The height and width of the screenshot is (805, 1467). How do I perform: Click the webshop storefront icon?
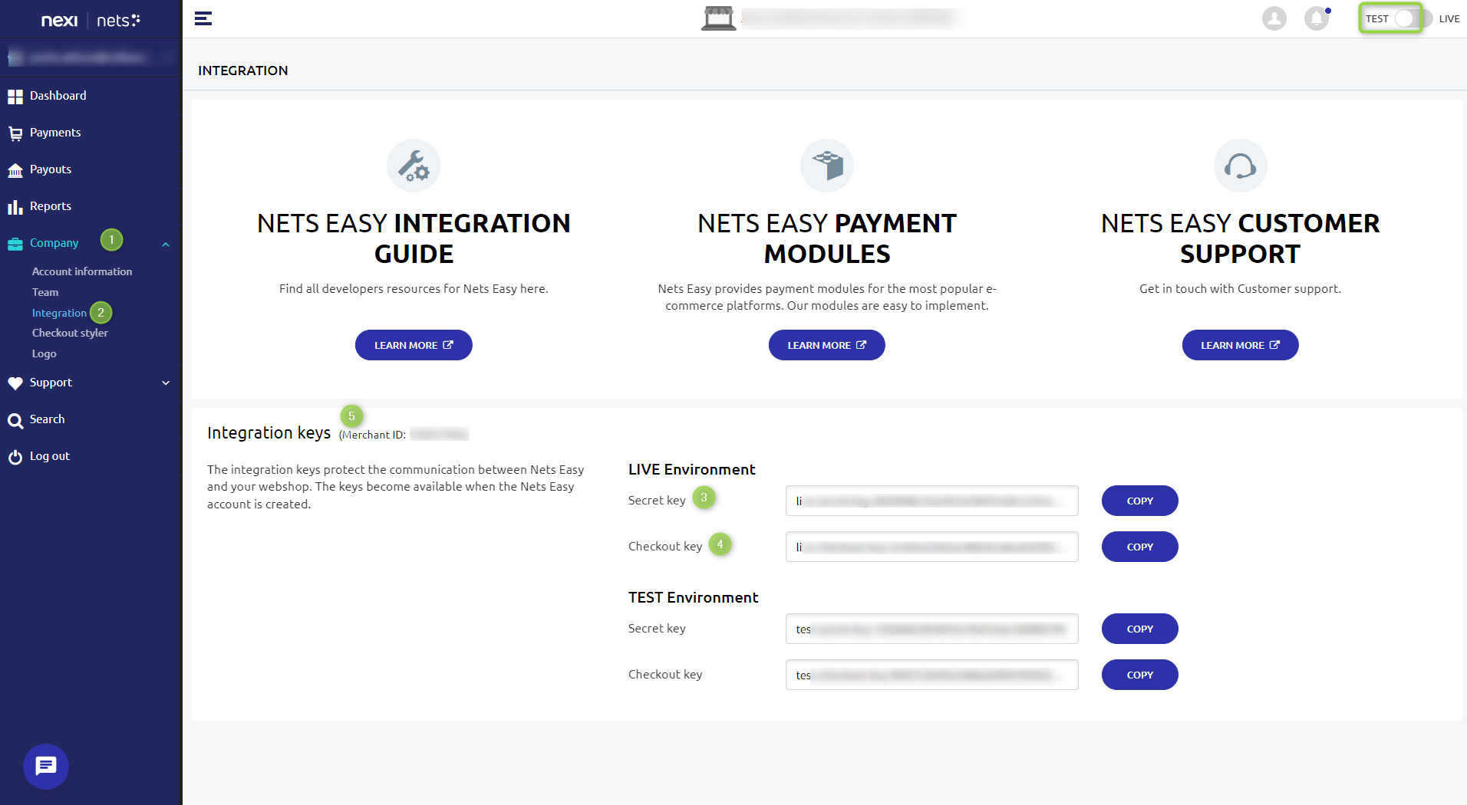(718, 18)
